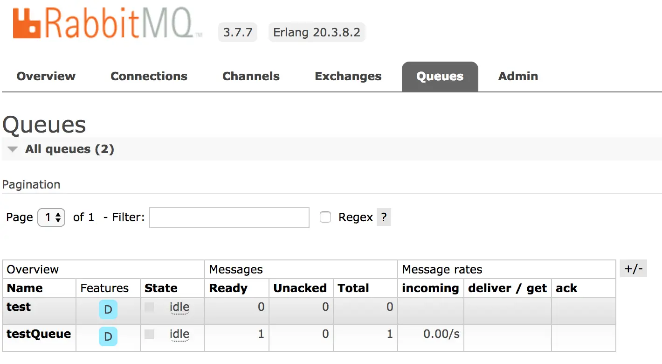The image size is (662, 364).
Task: Switch to the Overview tab
Action: pyautogui.click(x=46, y=77)
